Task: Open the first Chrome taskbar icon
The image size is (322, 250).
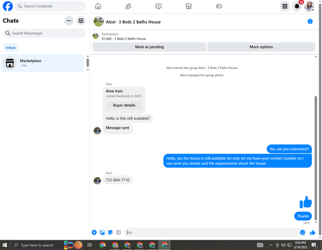Action: (102, 245)
